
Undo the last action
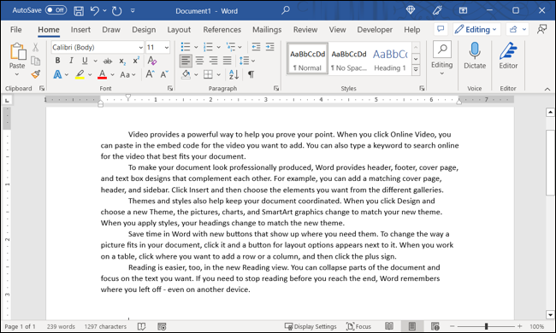(95, 10)
